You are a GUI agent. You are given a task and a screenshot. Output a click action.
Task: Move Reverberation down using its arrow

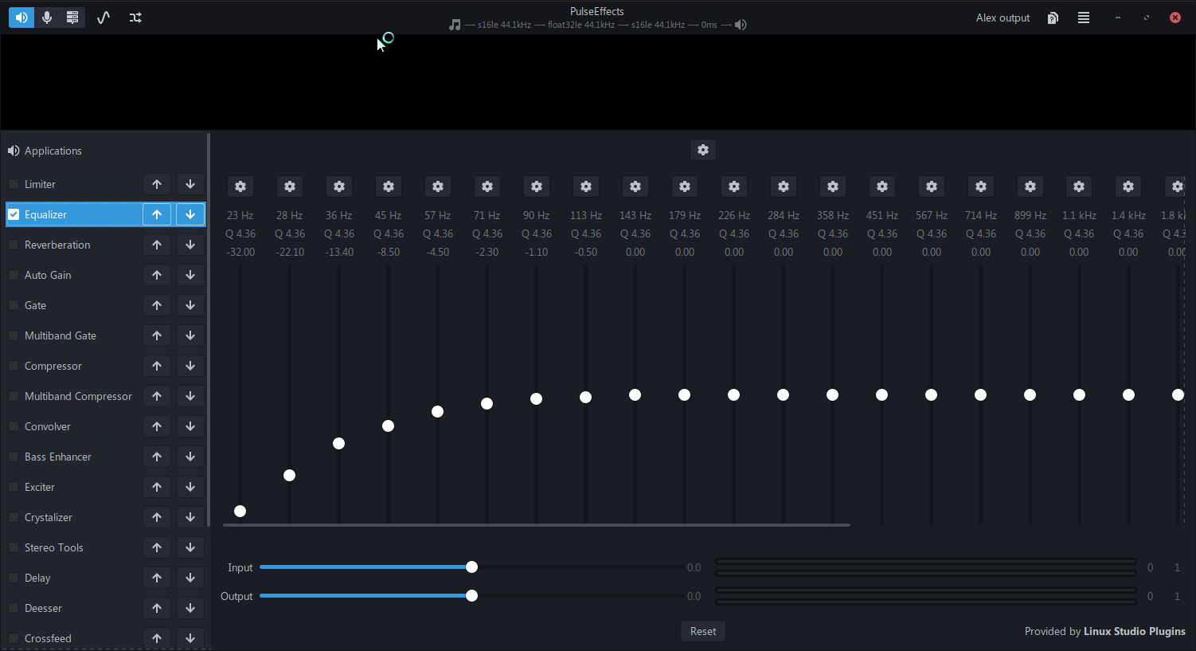coord(190,245)
